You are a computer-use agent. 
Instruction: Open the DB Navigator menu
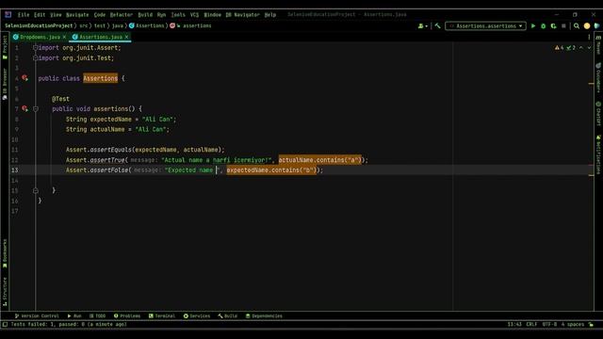click(242, 15)
